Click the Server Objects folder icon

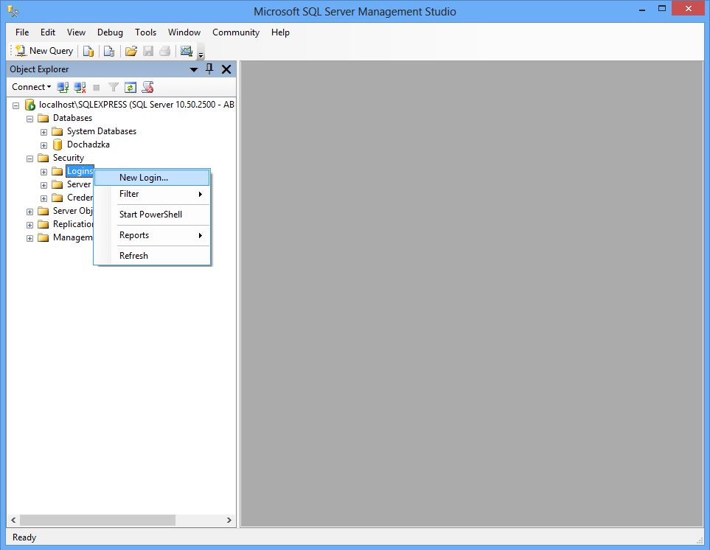click(43, 211)
